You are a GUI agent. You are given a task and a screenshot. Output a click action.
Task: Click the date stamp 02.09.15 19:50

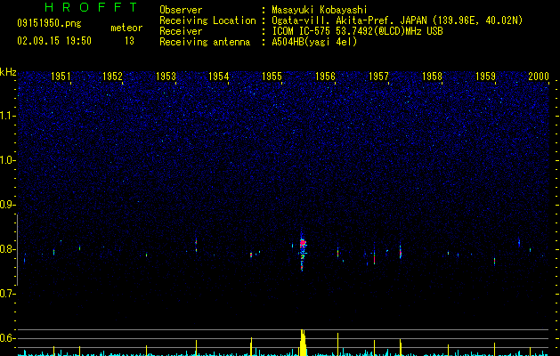[54, 41]
